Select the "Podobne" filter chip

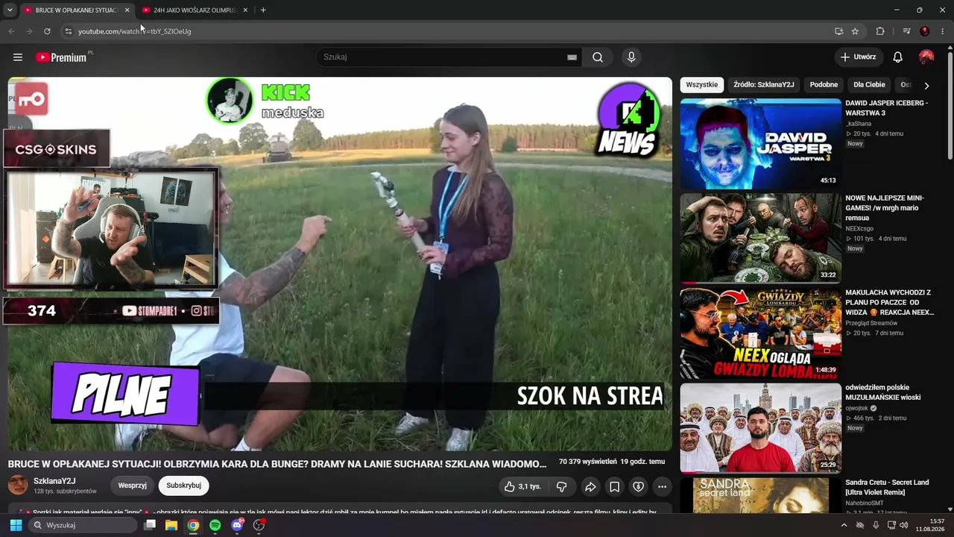(x=824, y=85)
